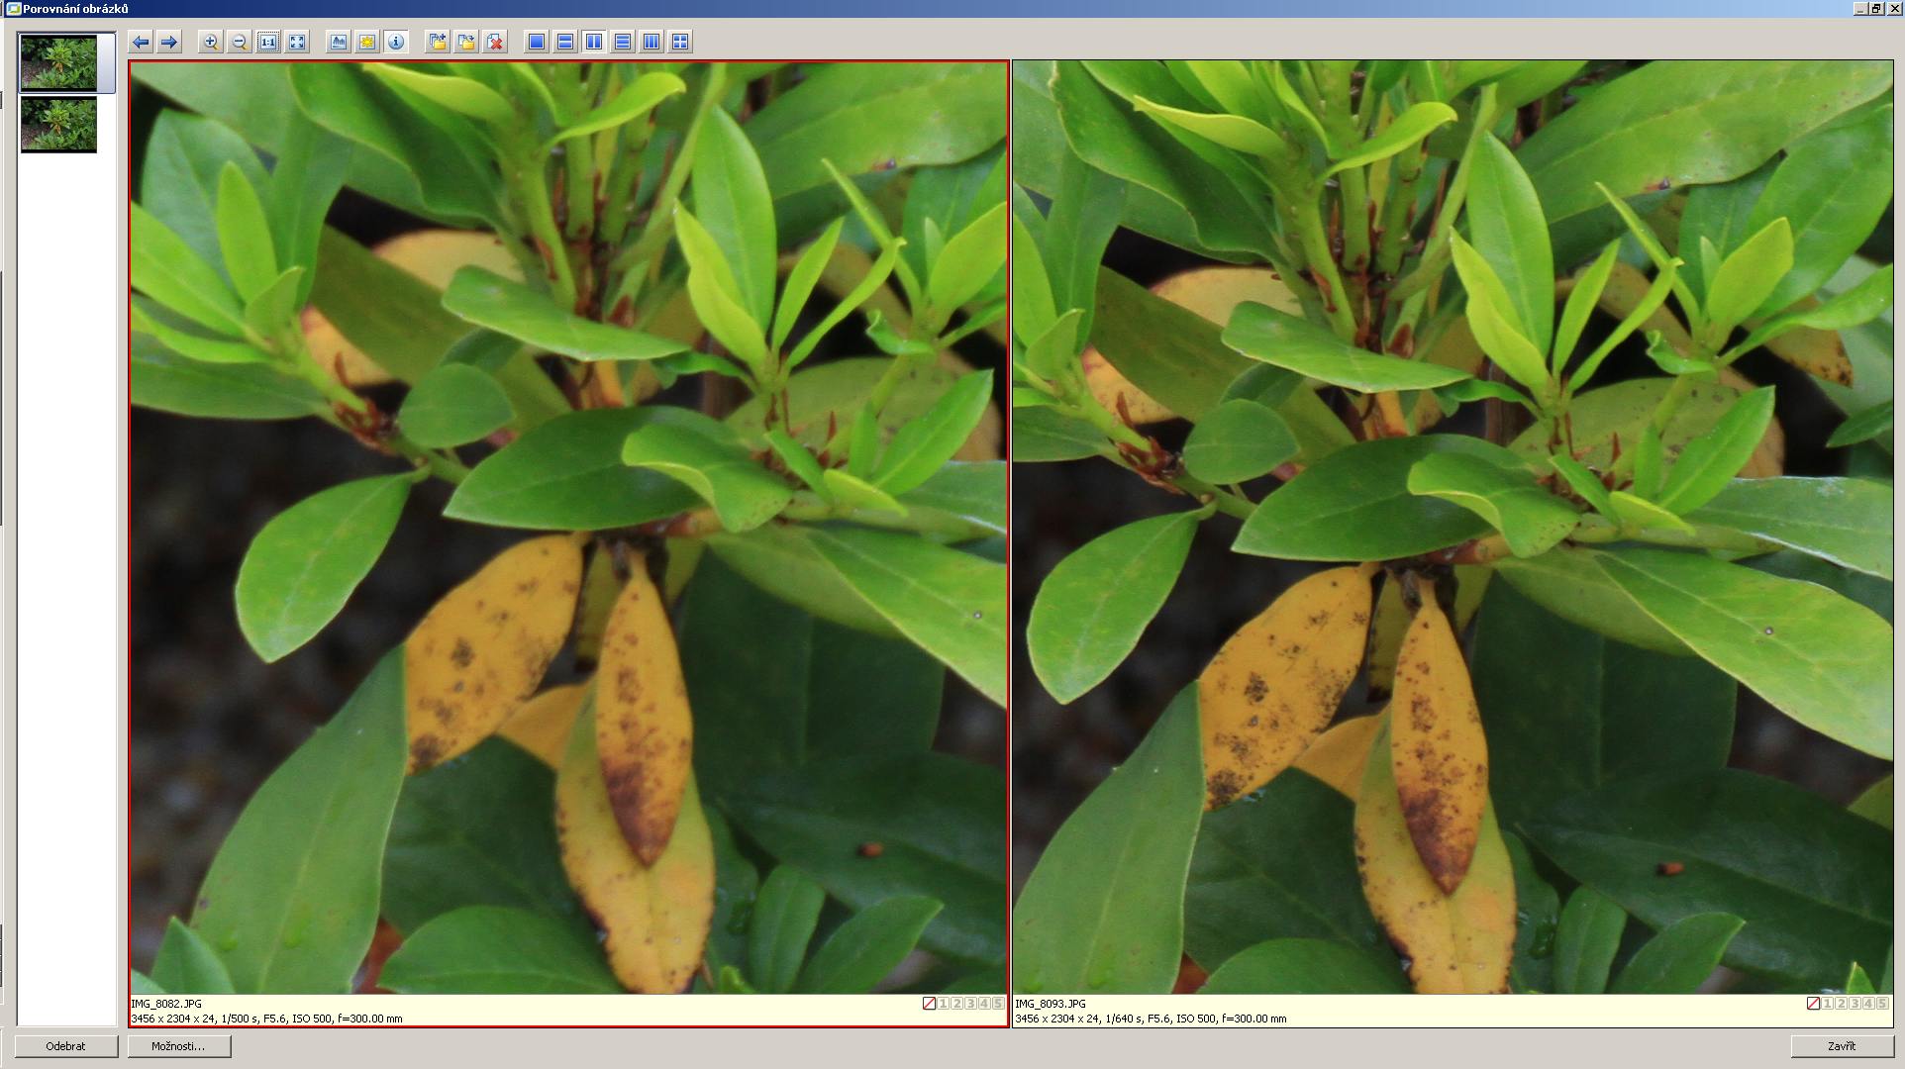Go to previous image with left arrow
This screenshot has height=1069, width=1905.
point(141,42)
